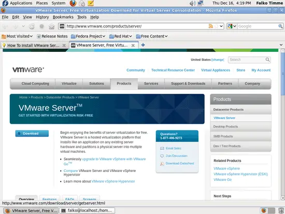Open the browser home page
The height and width of the screenshot is (214, 285).
[52, 26]
